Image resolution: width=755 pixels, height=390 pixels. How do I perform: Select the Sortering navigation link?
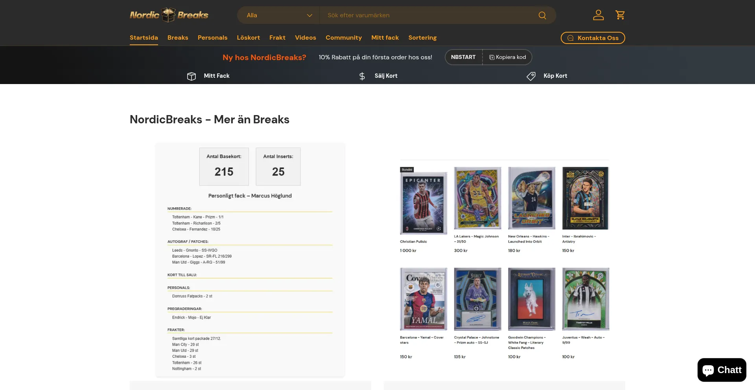(x=422, y=38)
